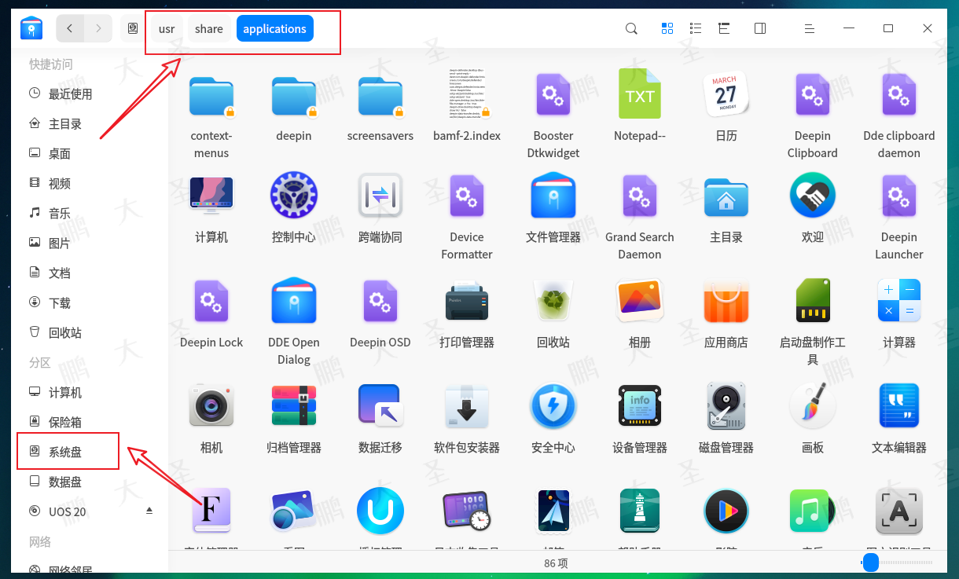959x579 pixels.
Task: Toggle the detail side panel
Action: [x=760, y=28]
